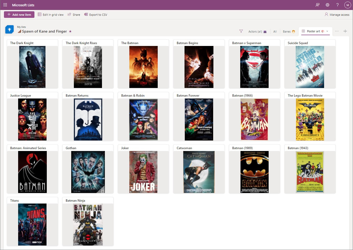This screenshot has width=353, height=250.
Task: Open the Help question mark icon
Action: pos(337,5)
